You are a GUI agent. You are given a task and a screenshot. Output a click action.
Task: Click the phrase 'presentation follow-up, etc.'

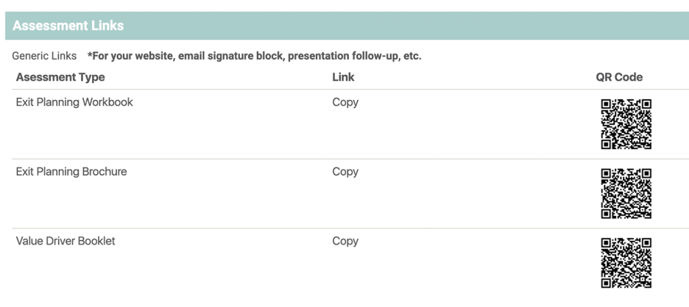click(x=355, y=56)
